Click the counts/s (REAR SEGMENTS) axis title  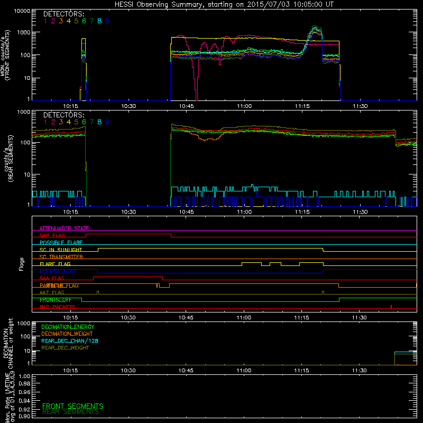tap(9, 158)
